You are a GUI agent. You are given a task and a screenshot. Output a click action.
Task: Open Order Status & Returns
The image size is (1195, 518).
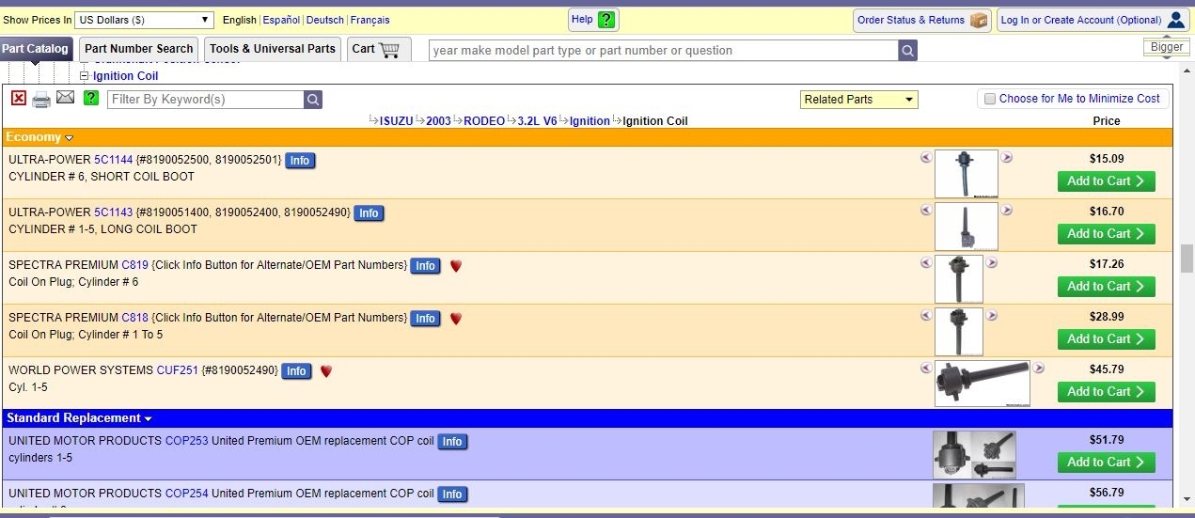pos(922,20)
